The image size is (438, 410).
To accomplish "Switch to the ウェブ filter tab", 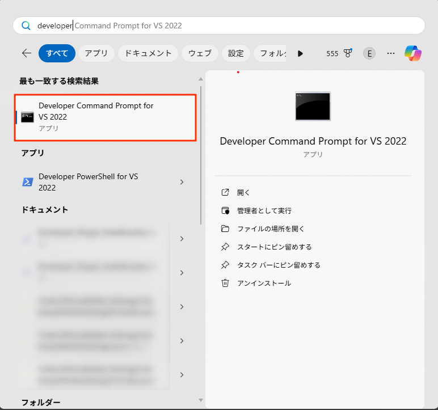I will click(200, 53).
